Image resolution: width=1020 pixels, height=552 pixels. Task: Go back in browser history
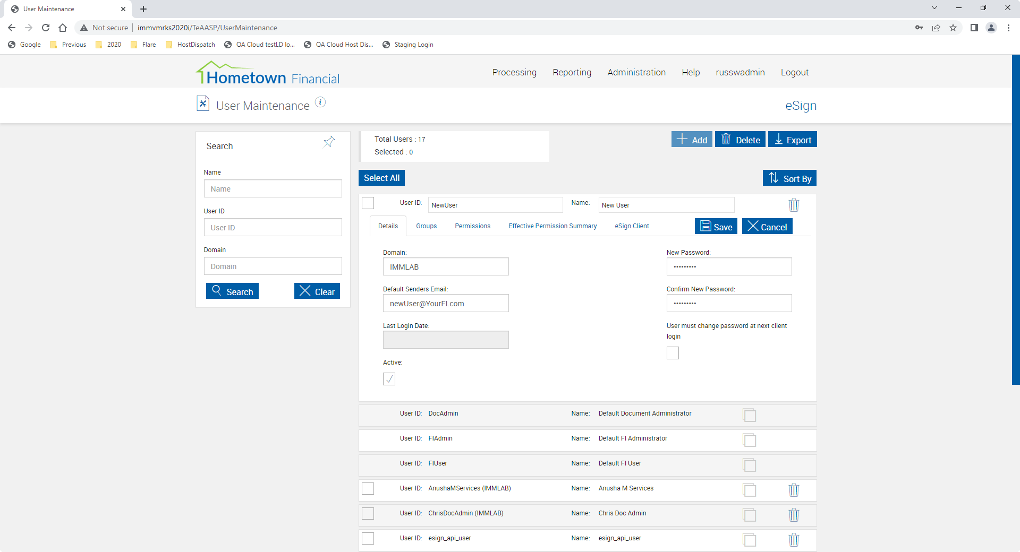click(x=12, y=28)
